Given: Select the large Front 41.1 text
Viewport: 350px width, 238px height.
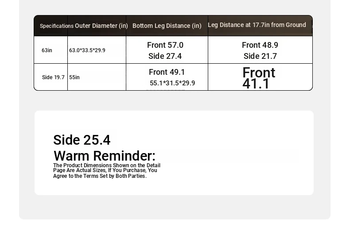Looking at the screenshot, I should point(259,78).
